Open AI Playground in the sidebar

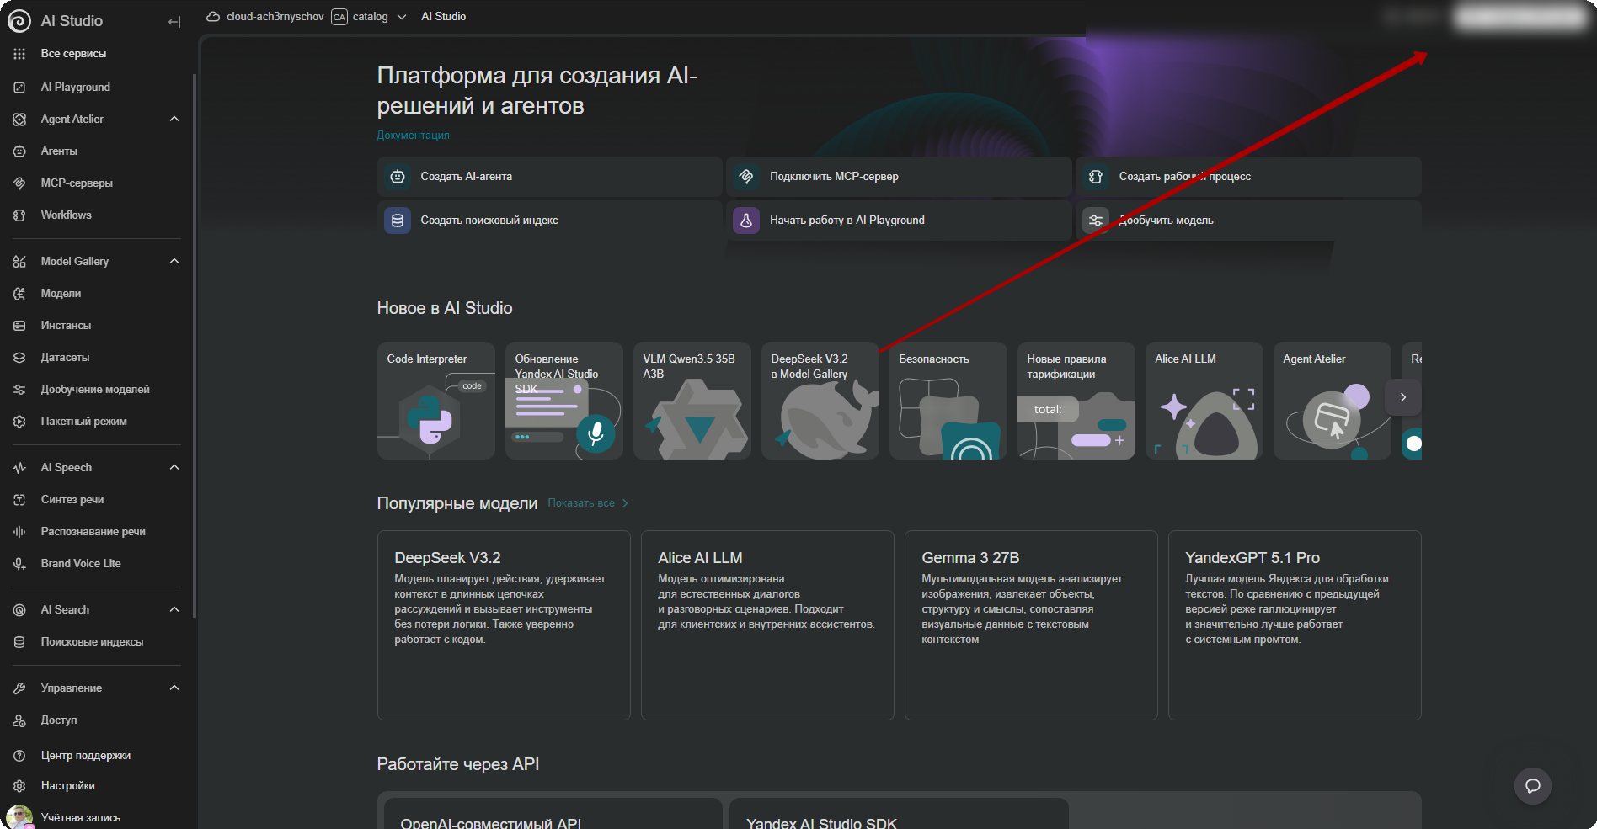97,87
